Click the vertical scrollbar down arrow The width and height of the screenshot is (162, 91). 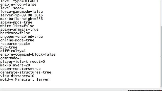pos(161,87)
